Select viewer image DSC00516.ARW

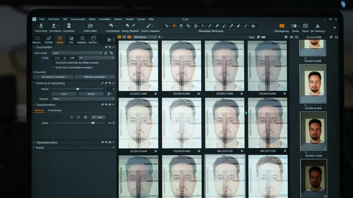(181, 66)
